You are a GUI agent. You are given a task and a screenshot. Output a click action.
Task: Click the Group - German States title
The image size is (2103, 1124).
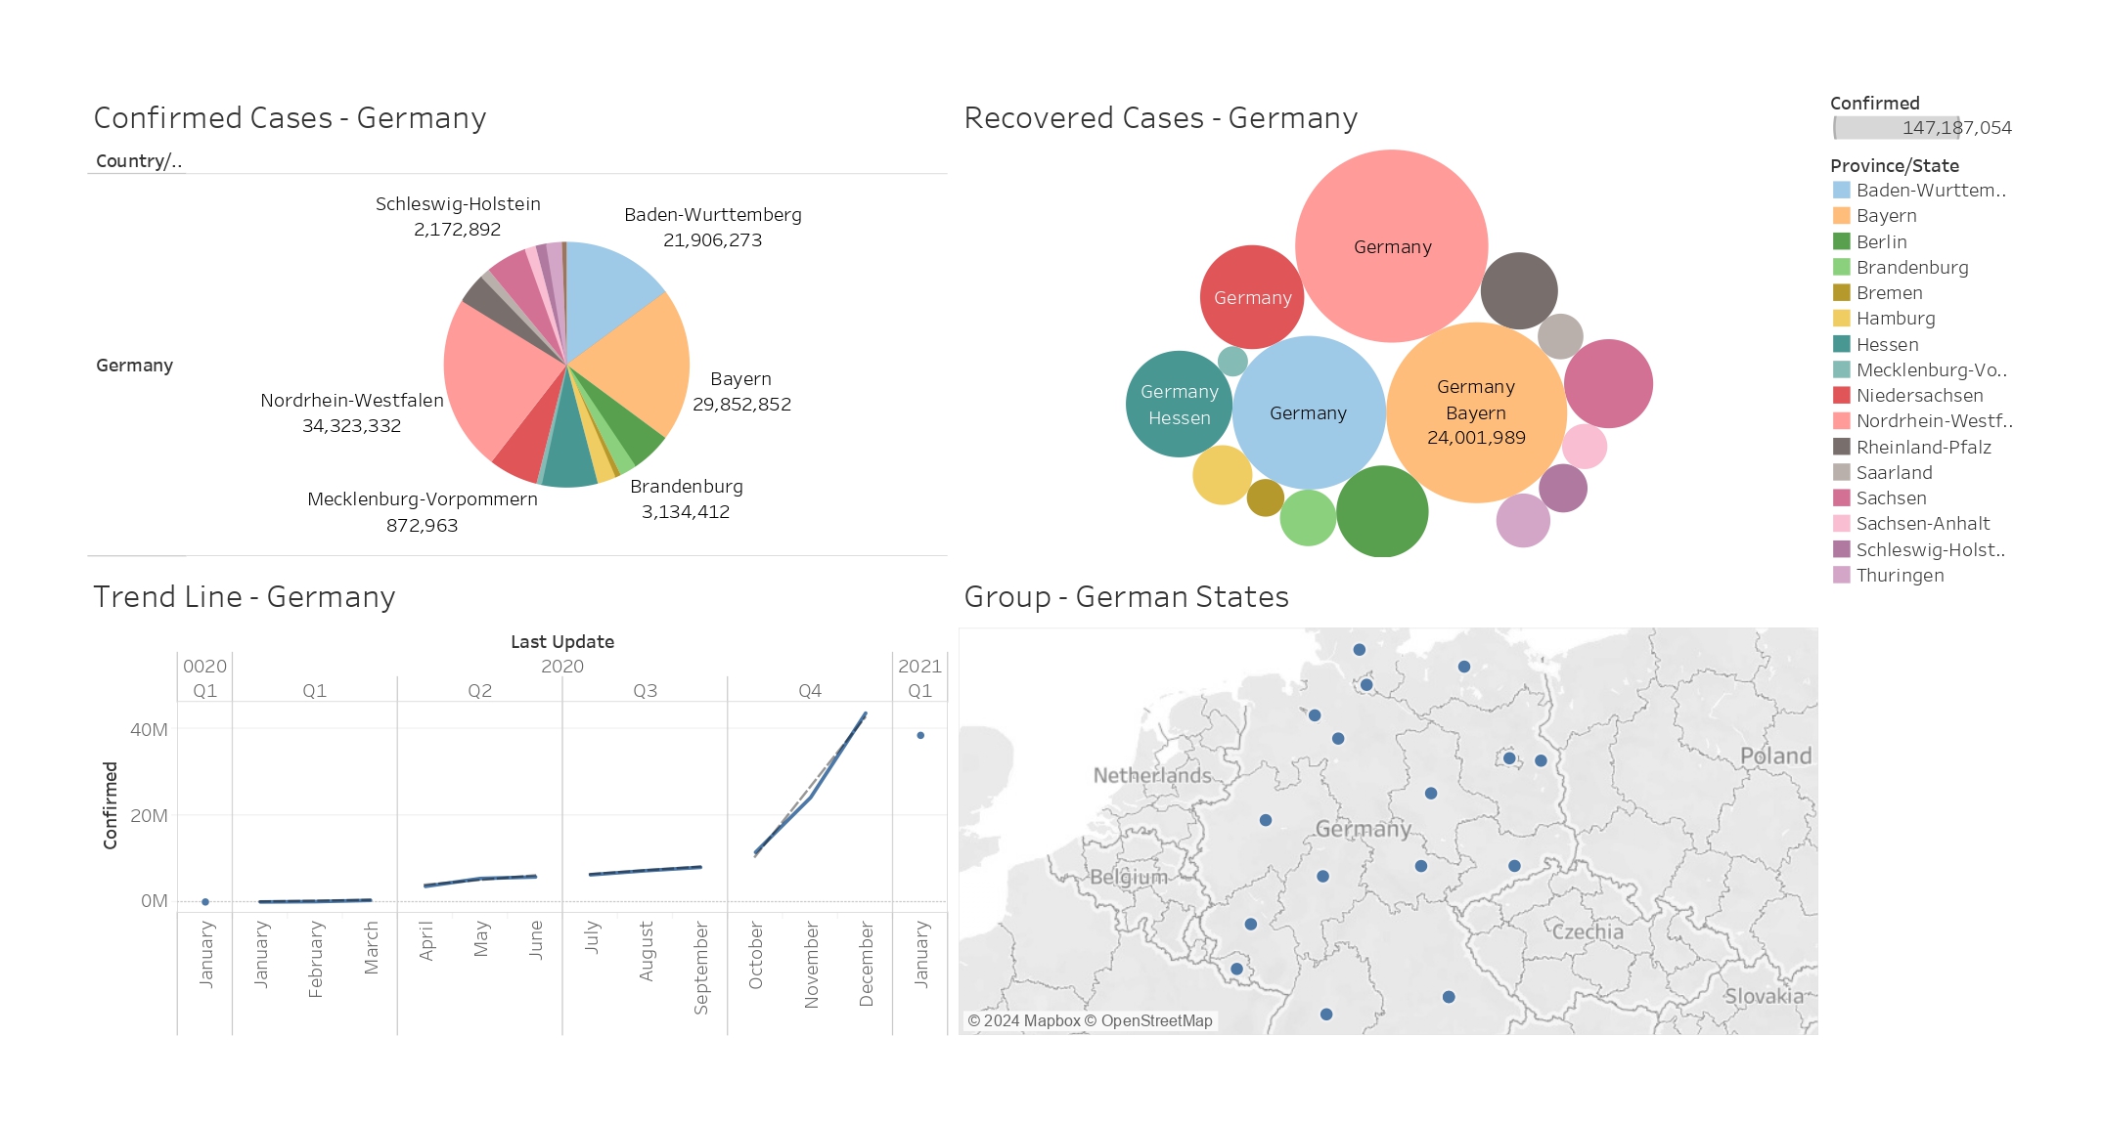click(1127, 597)
